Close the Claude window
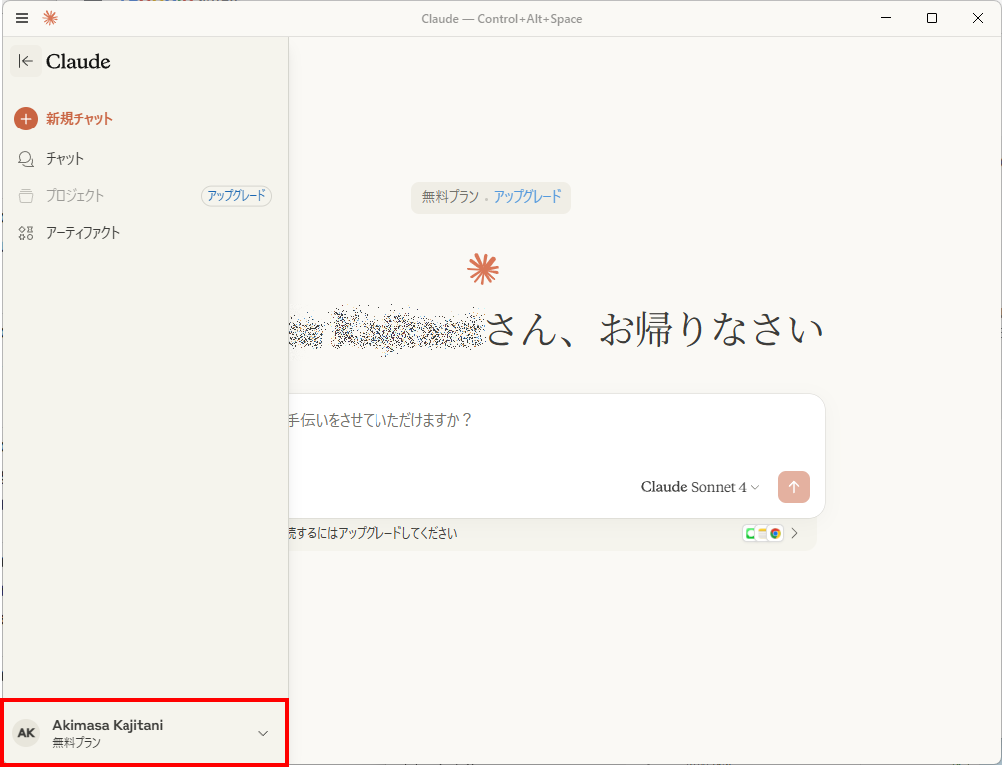The width and height of the screenshot is (1002, 767). pyautogui.click(x=978, y=18)
